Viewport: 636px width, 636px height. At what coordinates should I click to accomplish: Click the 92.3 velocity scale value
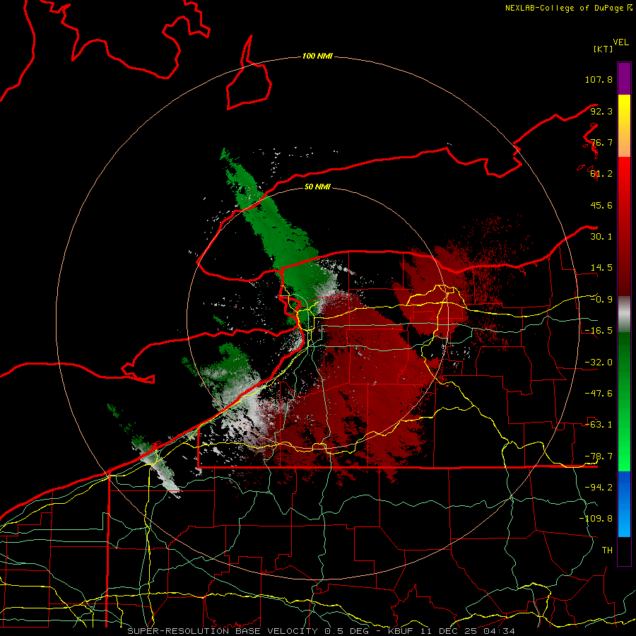pos(601,111)
